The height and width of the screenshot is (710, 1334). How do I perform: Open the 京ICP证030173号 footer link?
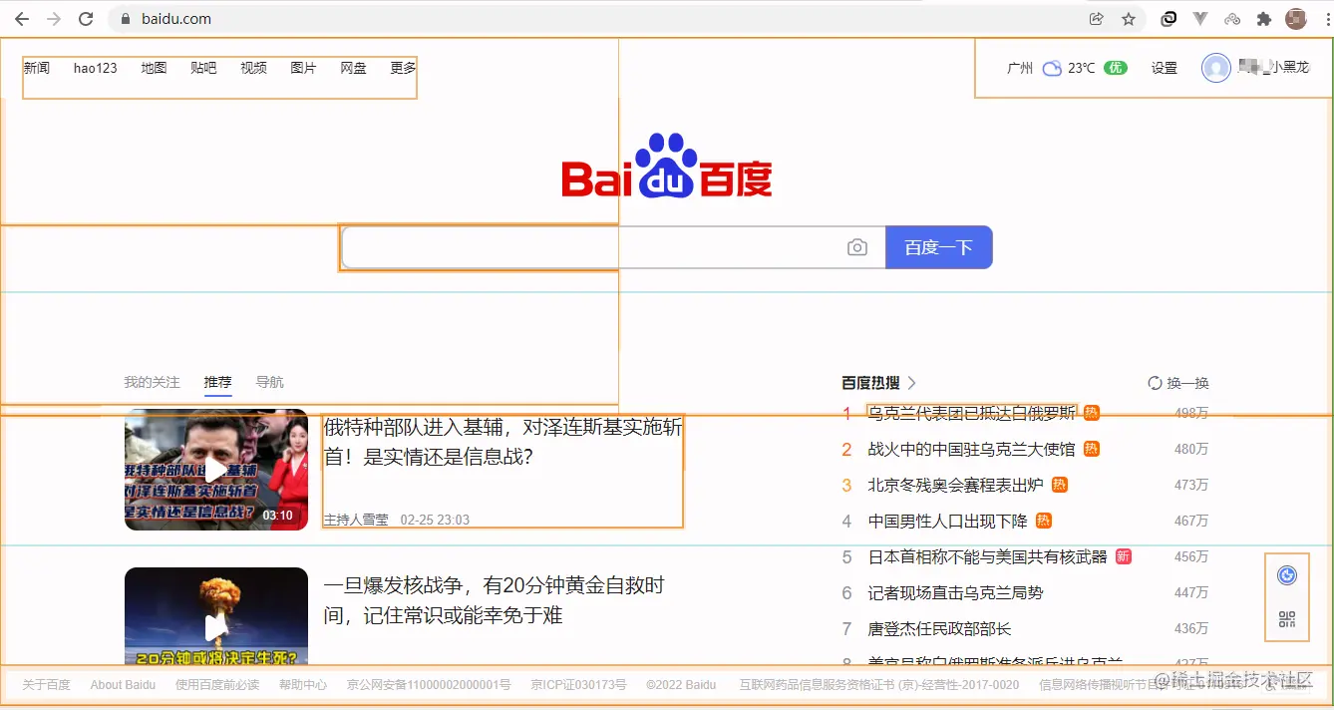tap(578, 685)
